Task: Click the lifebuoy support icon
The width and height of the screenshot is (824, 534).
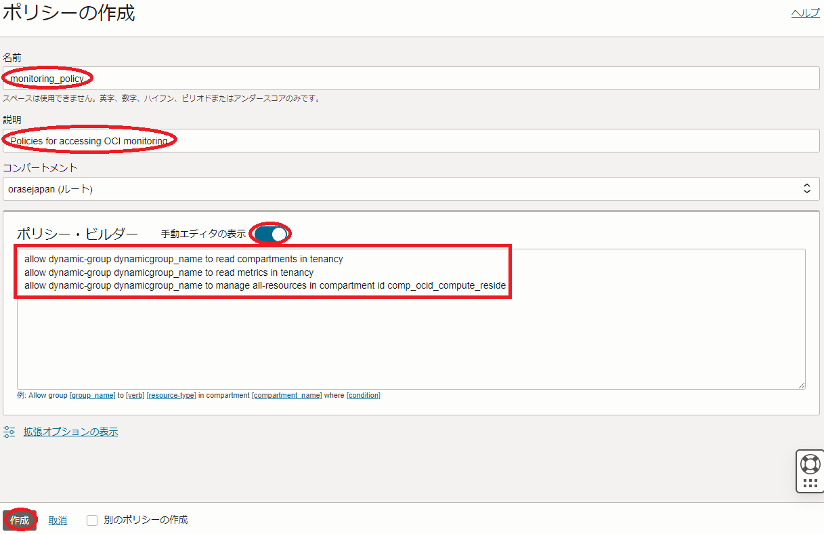Action: 810,464
